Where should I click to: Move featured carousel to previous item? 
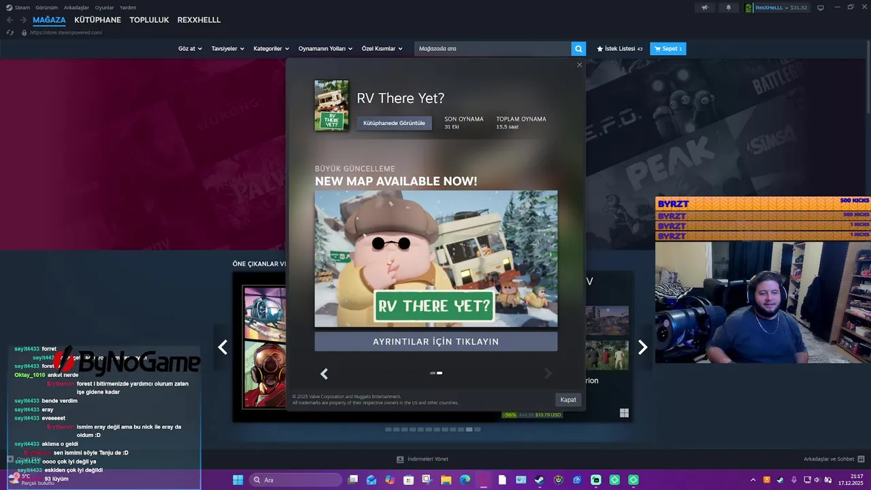[223, 347]
